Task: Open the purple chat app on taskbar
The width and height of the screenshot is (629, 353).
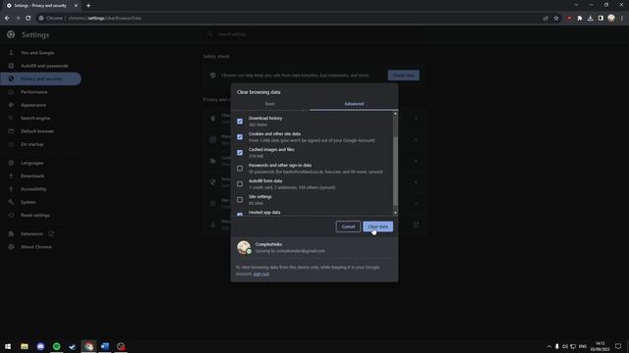Action: [40, 346]
